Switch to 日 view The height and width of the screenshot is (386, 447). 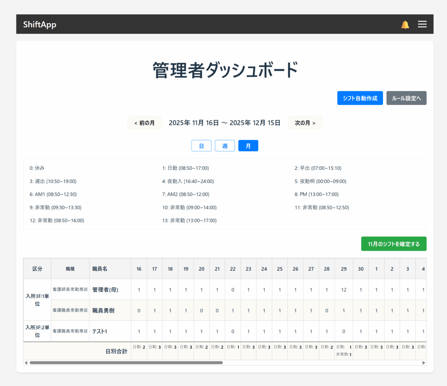(201, 146)
